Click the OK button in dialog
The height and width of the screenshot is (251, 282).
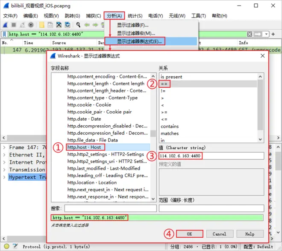(x=190, y=234)
